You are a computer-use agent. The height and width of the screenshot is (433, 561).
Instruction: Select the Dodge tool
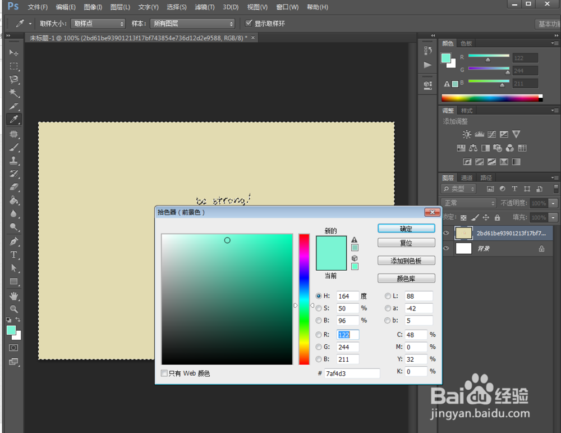click(13, 227)
